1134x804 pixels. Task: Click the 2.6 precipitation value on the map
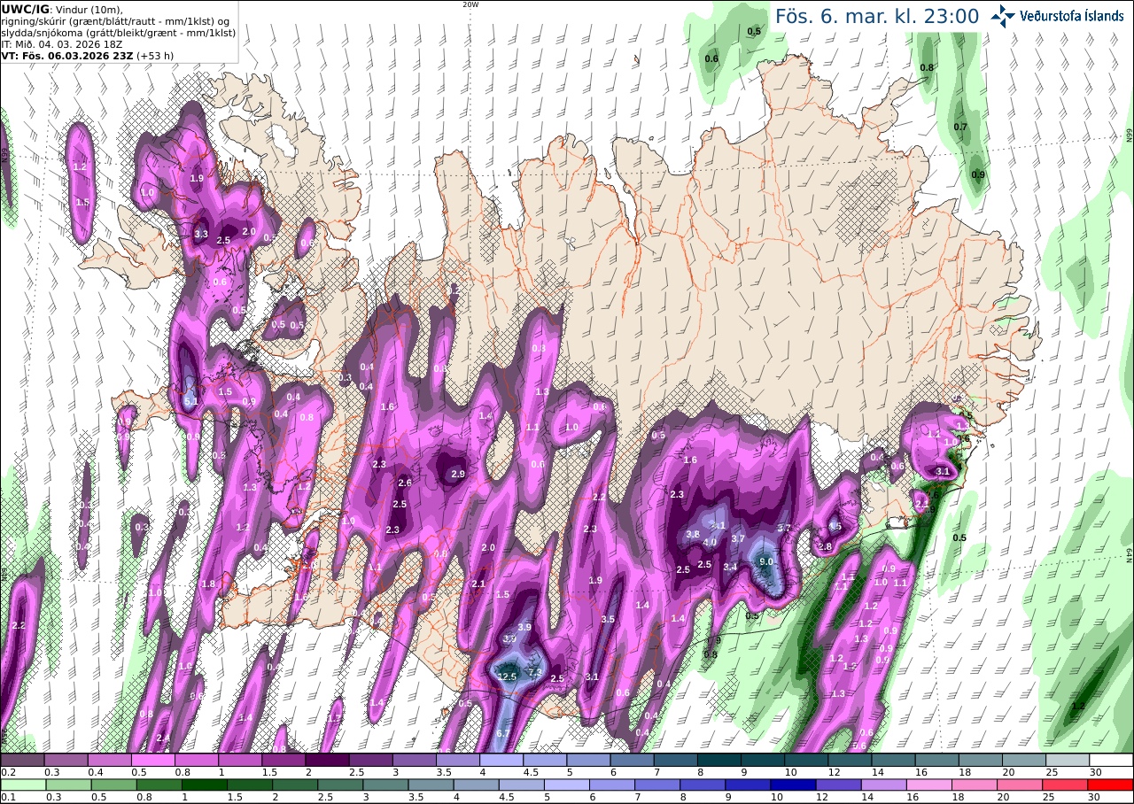pyautogui.click(x=406, y=483)
